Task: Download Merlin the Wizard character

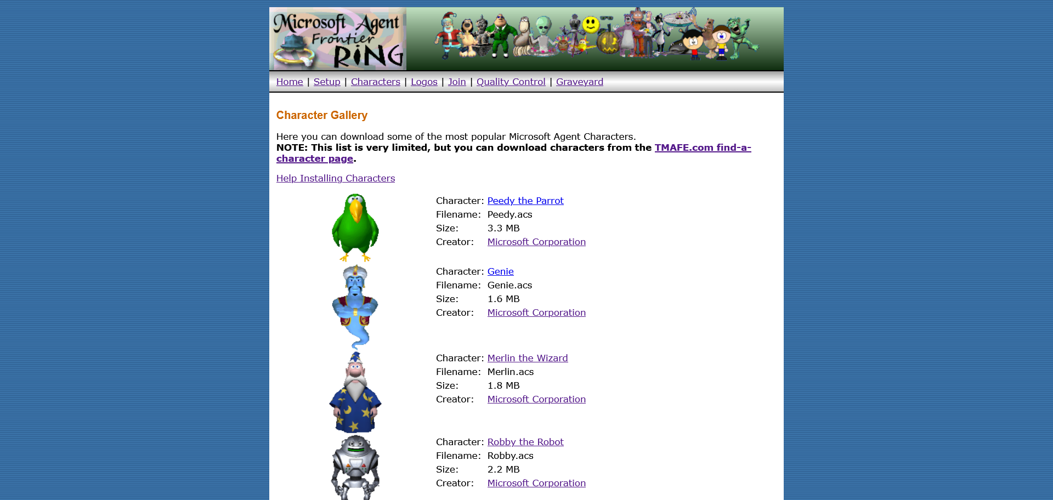Action: [528, 358]
